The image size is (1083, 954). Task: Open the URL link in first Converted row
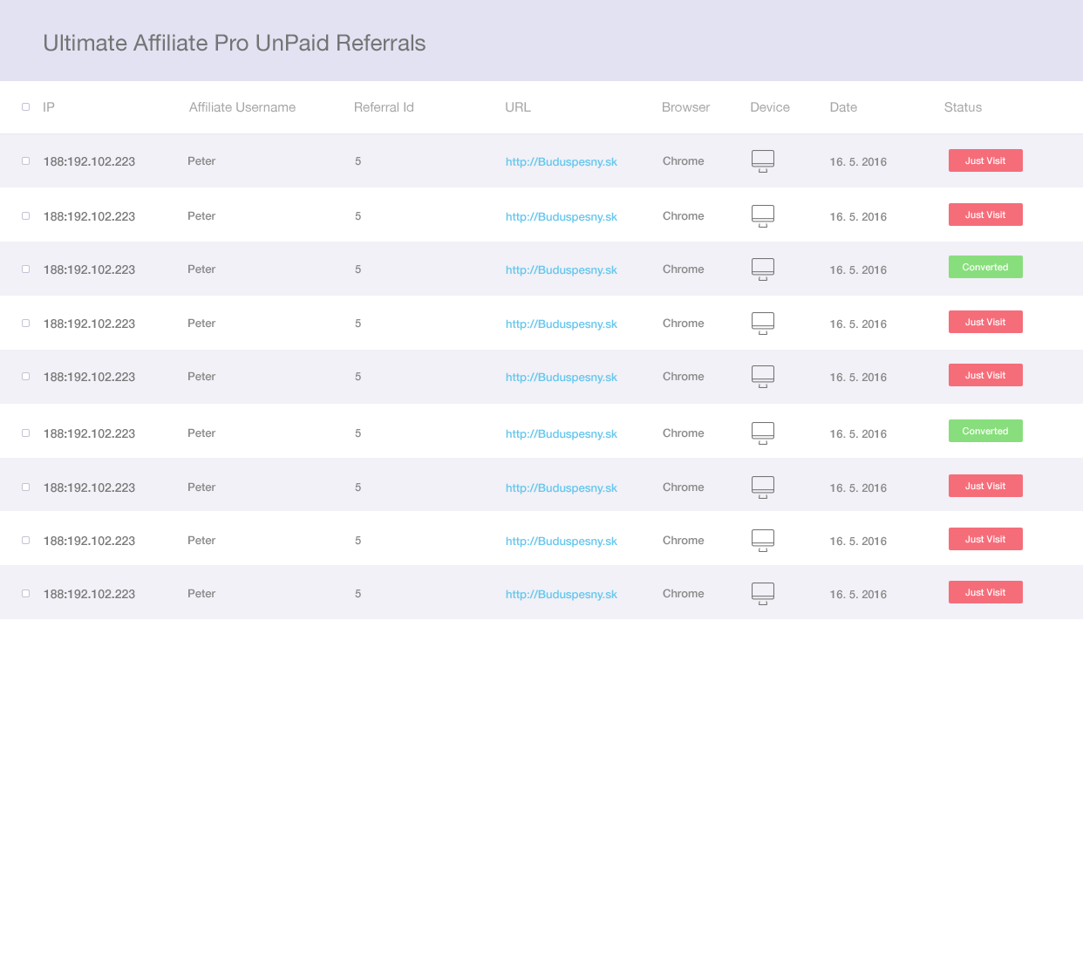[562, 269]
